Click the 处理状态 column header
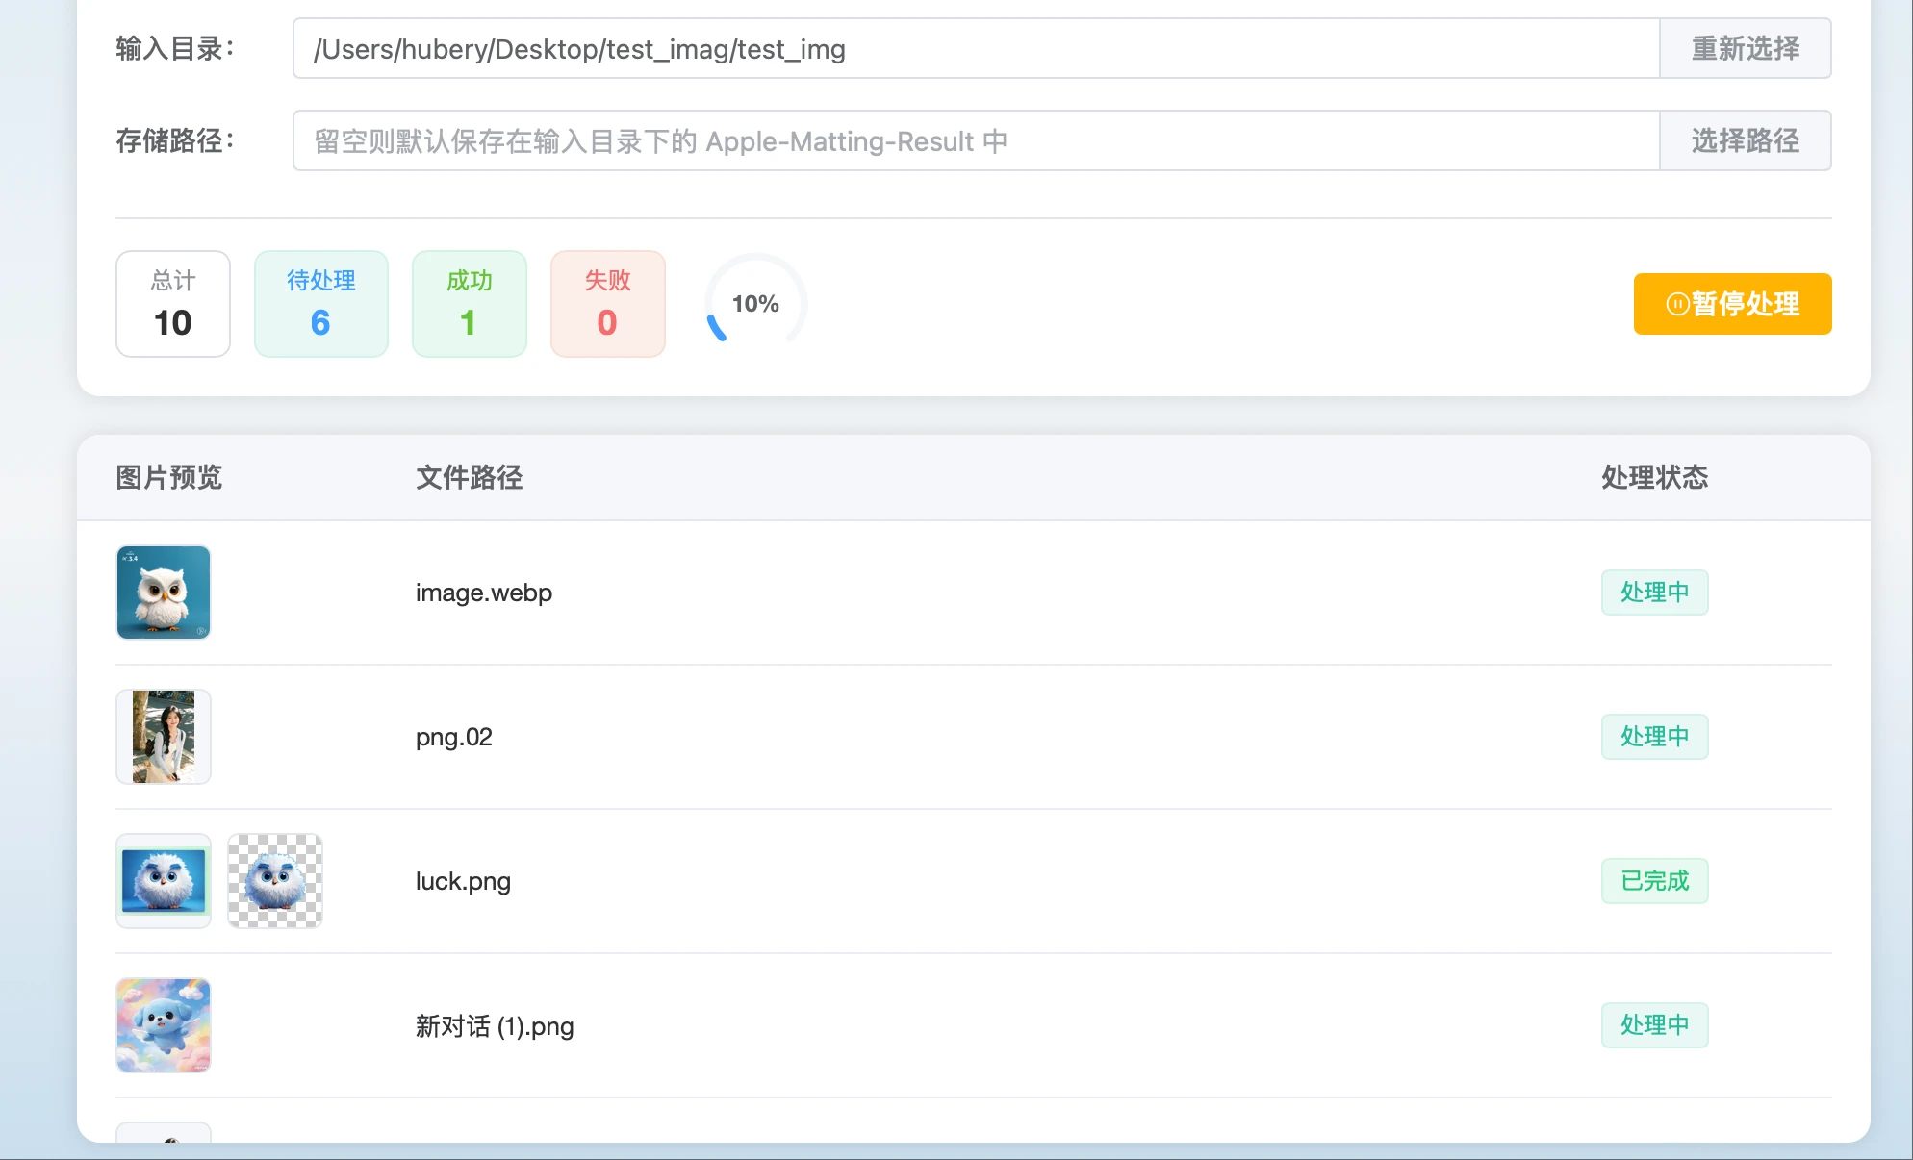 point(1655,477)
